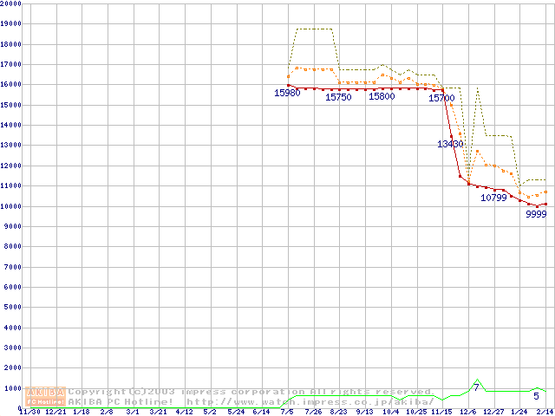Click the boxed shop count label 5
555x416 pixels.
click(536, 396)
